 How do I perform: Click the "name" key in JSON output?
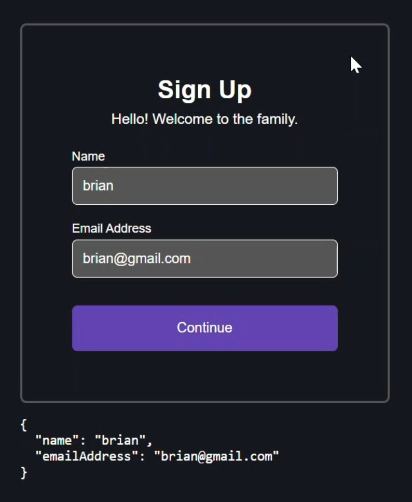(57, 441)
